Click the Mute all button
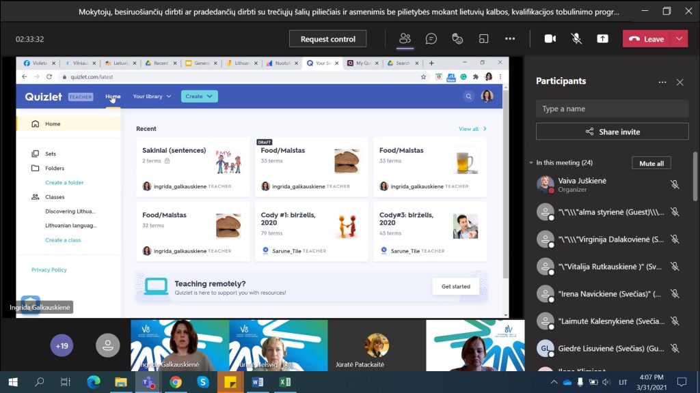Screen dimensions: 700x393 click(x=651, y=163)
